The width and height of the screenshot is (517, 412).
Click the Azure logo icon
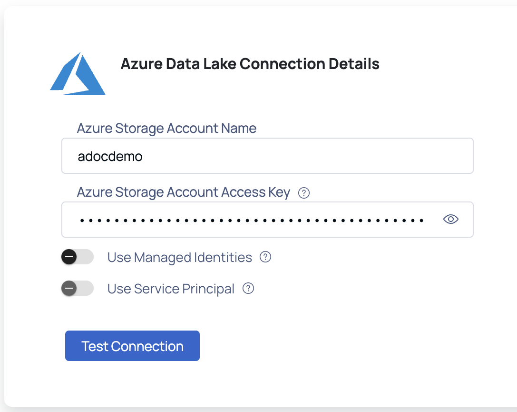(x=78, y=74)
